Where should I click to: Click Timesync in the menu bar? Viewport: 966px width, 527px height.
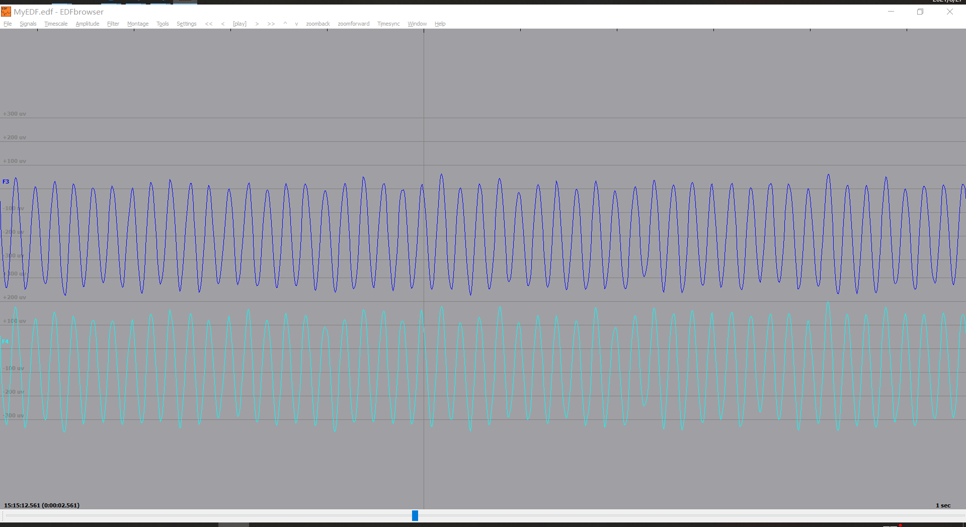[x=388, y=24]
